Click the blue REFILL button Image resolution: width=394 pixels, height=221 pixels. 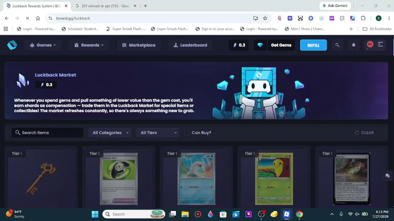pos(313,45)
